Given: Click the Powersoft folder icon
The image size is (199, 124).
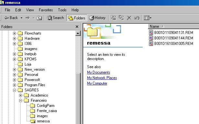Looking at the screenshot, I should [20, 80].
